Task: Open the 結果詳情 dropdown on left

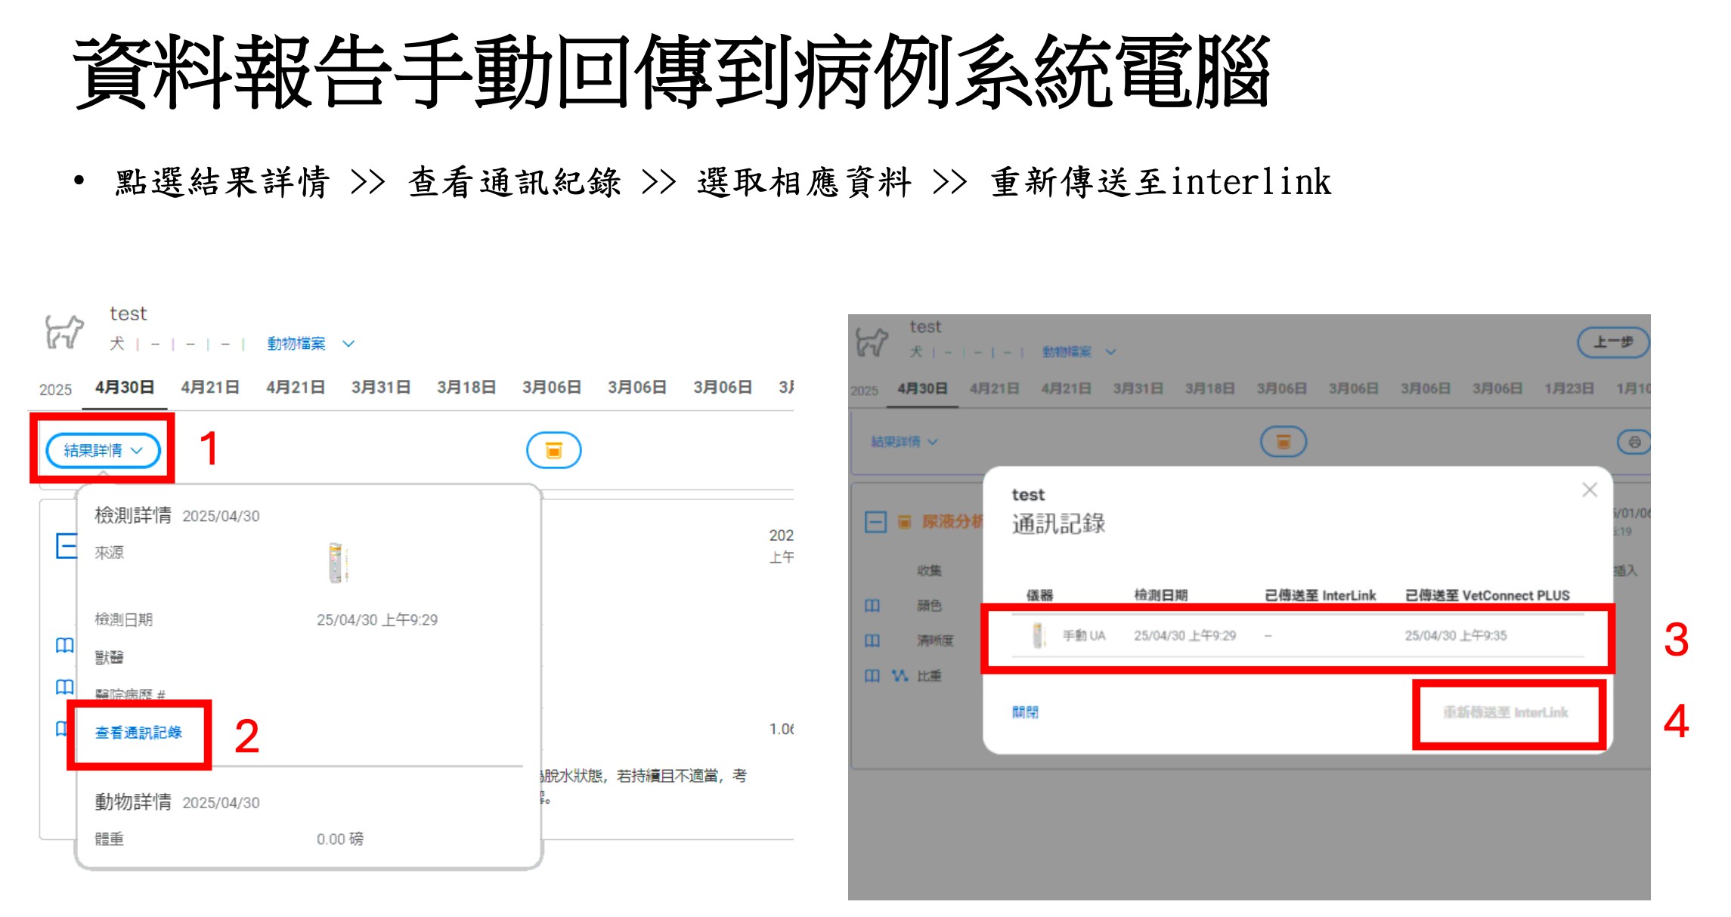Action: tap(103, 450)
